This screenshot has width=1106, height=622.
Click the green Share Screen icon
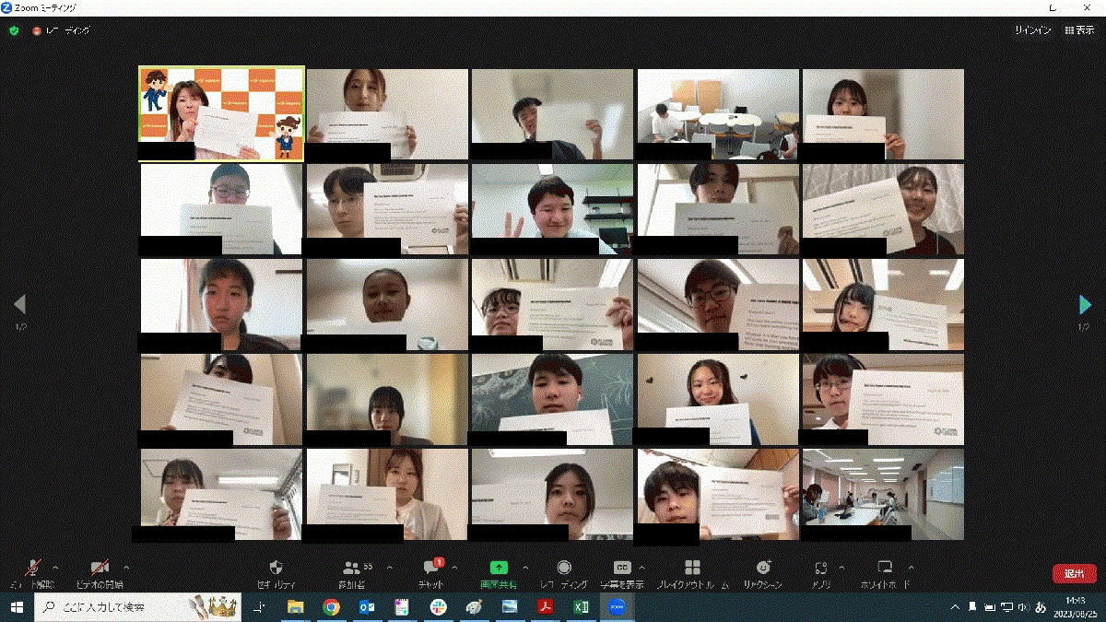(x=498, y=569)
